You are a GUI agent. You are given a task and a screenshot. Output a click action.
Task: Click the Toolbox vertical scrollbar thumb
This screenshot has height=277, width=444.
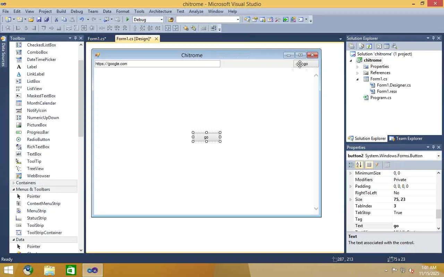point(81,99)
